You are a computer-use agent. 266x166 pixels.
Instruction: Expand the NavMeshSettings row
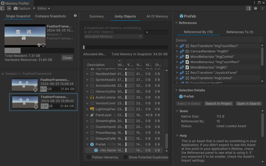[87, 74]
